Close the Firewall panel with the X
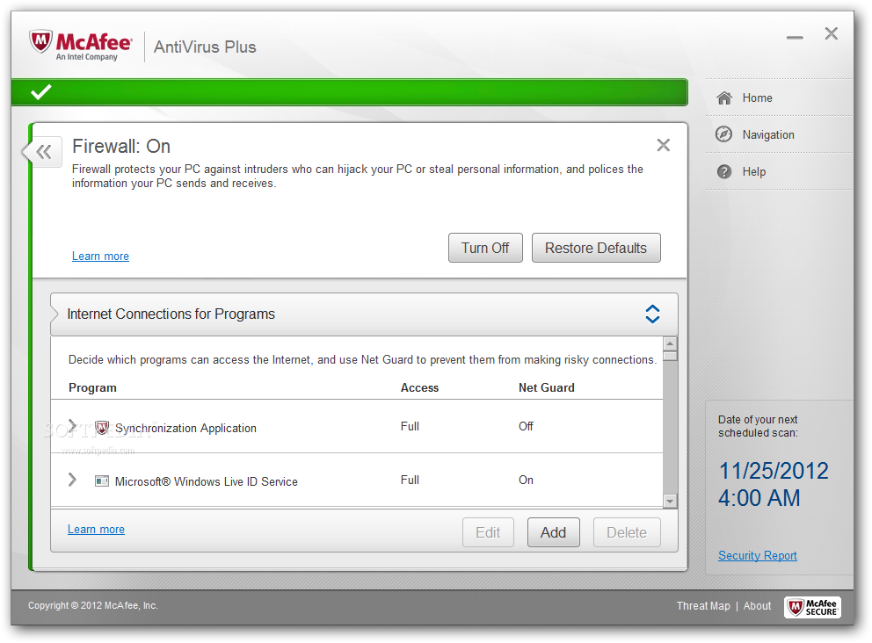The image size is (872, 643). coord(663,145)
